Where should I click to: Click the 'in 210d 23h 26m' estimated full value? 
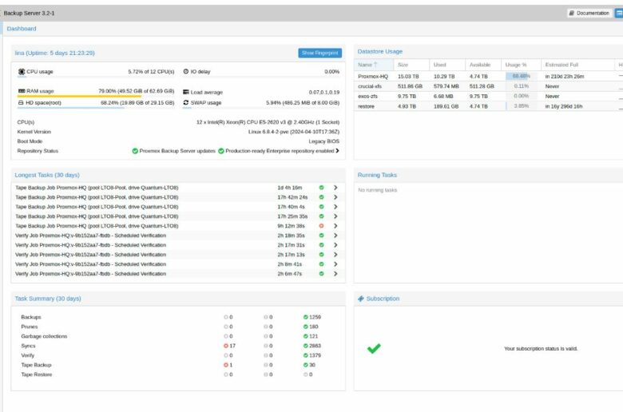(564, 77)
